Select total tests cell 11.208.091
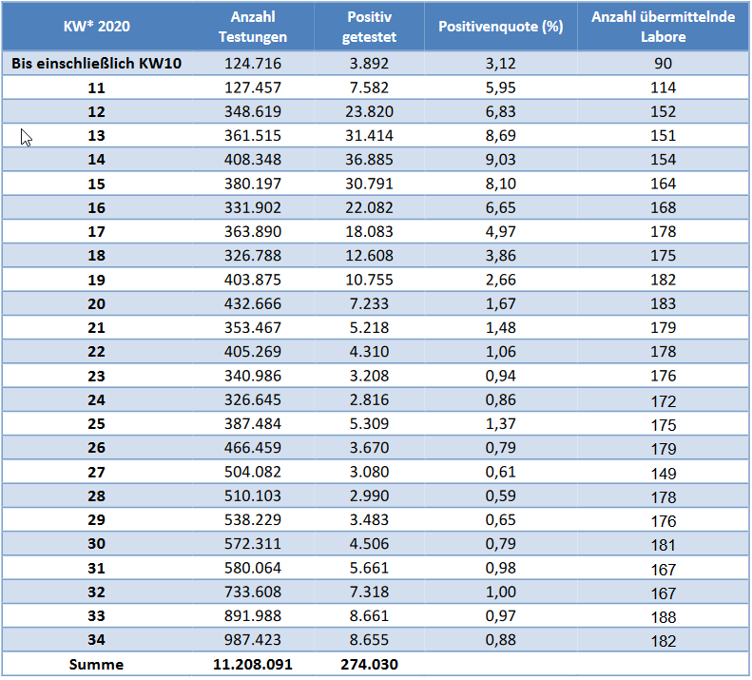The height and width of the screenshot is (680, 752). click(x=252, y=665)
